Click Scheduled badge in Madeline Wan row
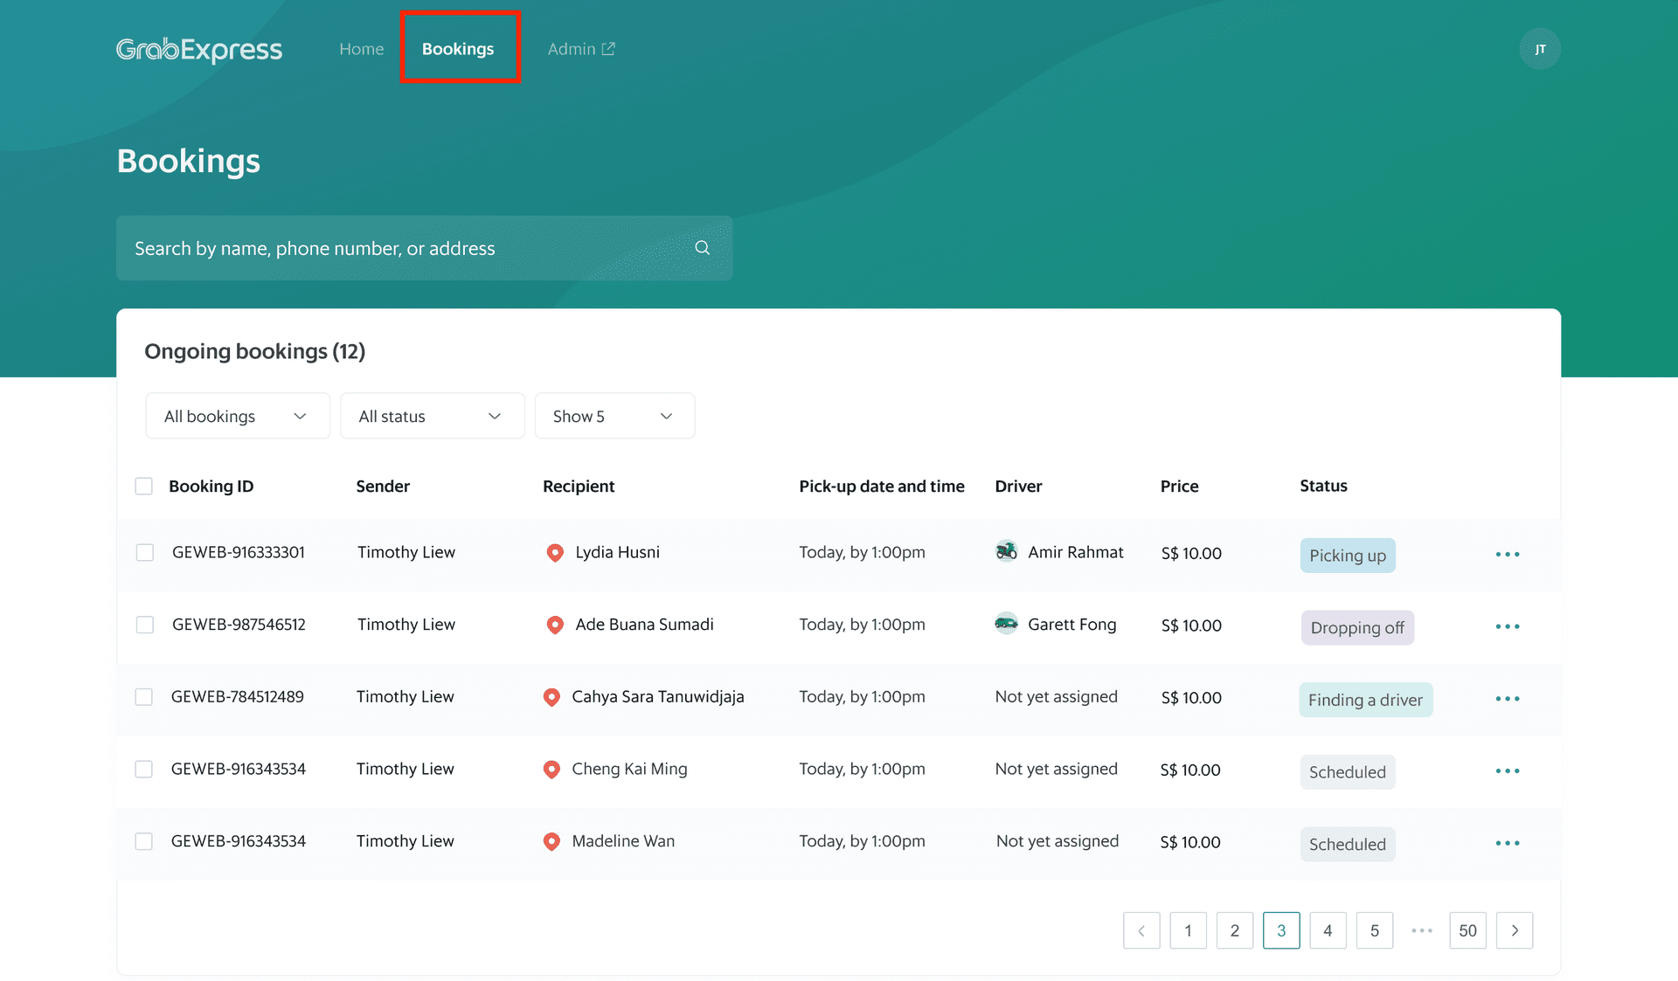Viewport: 1678px width, 981px height. point(1348,846)
